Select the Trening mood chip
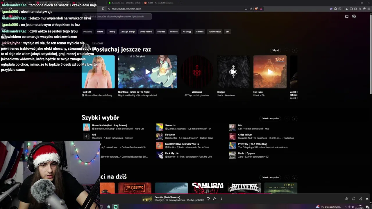372x209 pixels. [x=112, y=32]
